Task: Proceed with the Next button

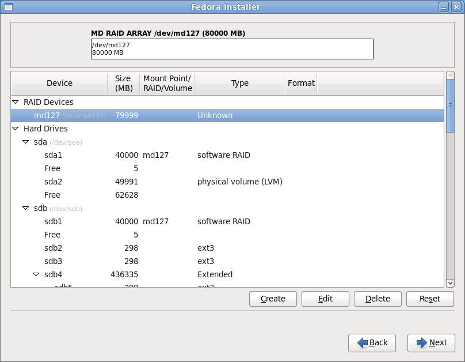Action: (x=431, y=343)
